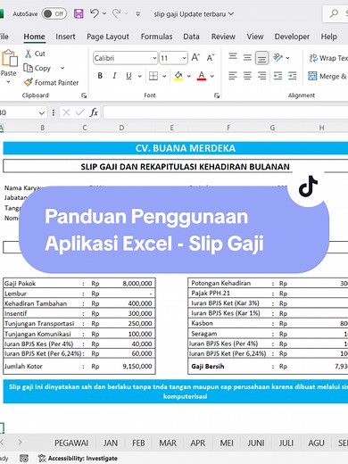Open the Home ribbon tab
The width and height of the screenshot is (348, 464).
tap(34, 37)
